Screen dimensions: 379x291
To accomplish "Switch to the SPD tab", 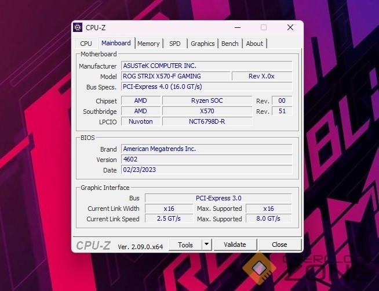I will tap(175, 44).
